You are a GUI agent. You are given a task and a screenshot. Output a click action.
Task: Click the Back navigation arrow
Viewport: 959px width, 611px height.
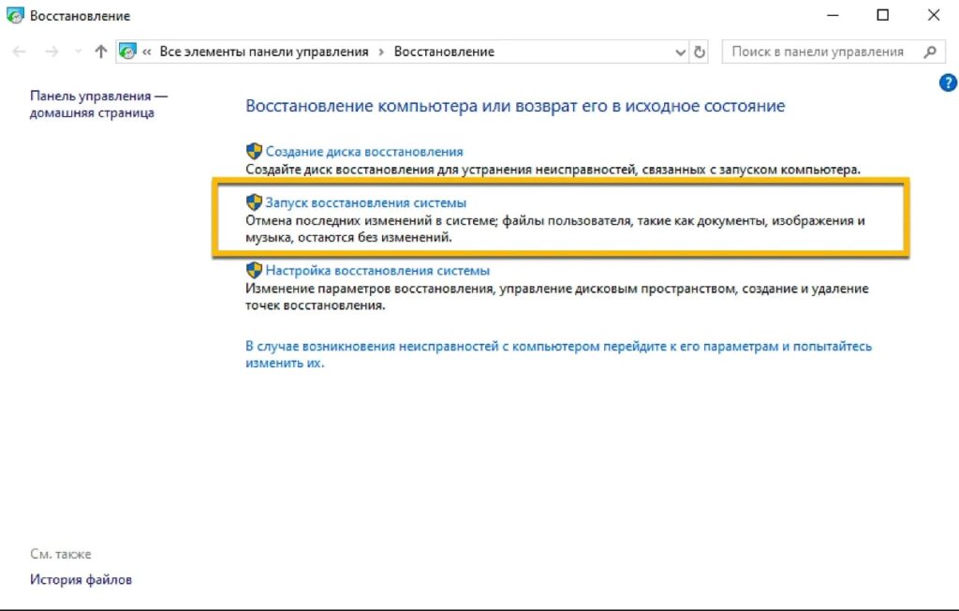(19, 52)
